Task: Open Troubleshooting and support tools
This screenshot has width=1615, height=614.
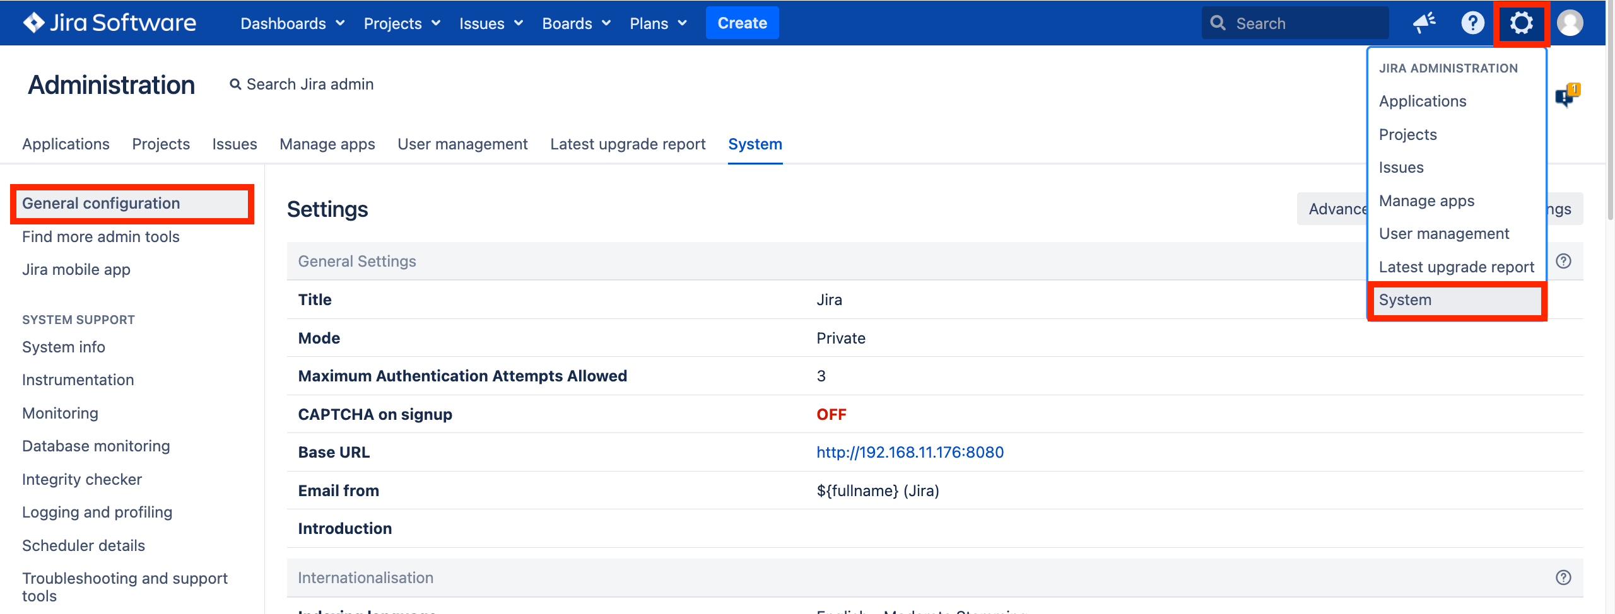Action: (125, 587)
